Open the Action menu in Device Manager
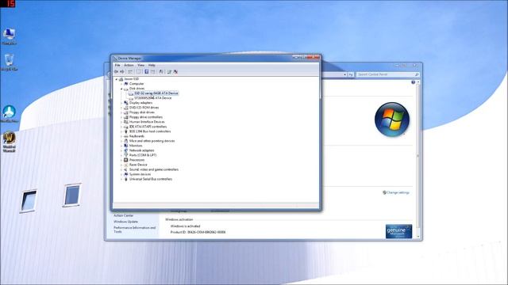The image size is (508, 285). pos(129,65)
